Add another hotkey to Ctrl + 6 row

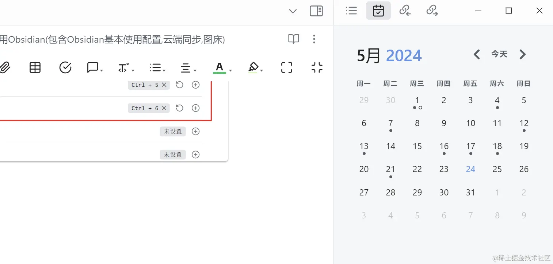pos(196,108)
